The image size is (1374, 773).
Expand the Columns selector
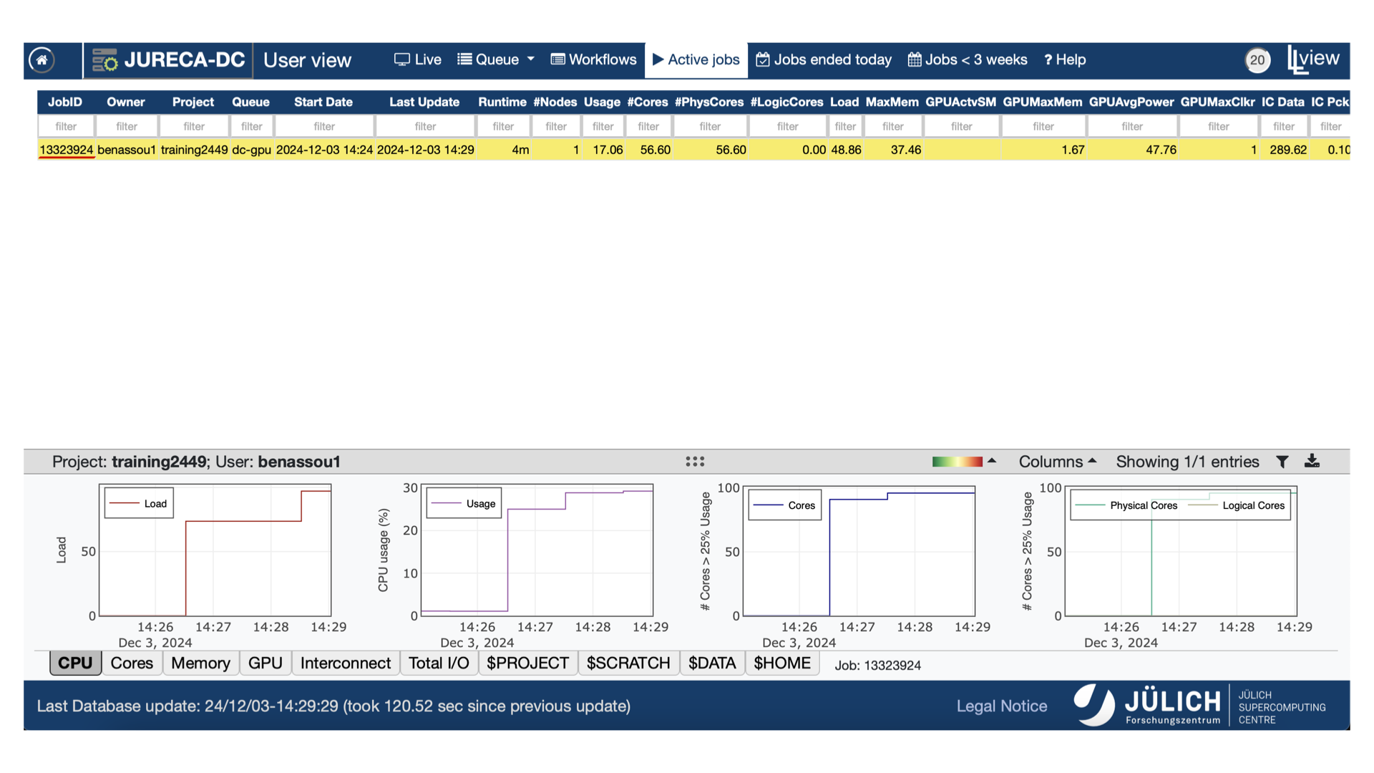(1057, 462)
